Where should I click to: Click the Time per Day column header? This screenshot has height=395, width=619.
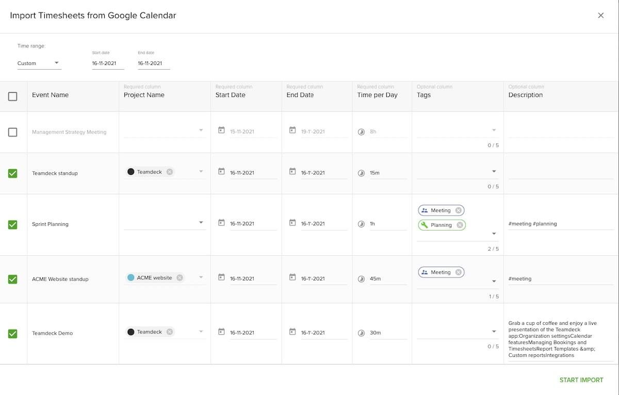tap(377, 95)
